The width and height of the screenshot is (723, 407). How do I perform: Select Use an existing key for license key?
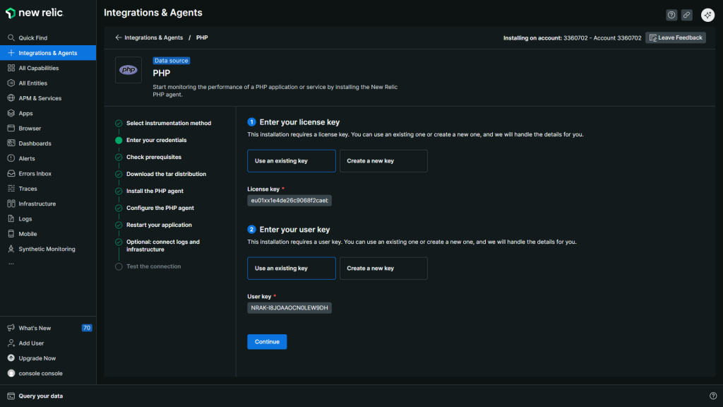point(291,161)
